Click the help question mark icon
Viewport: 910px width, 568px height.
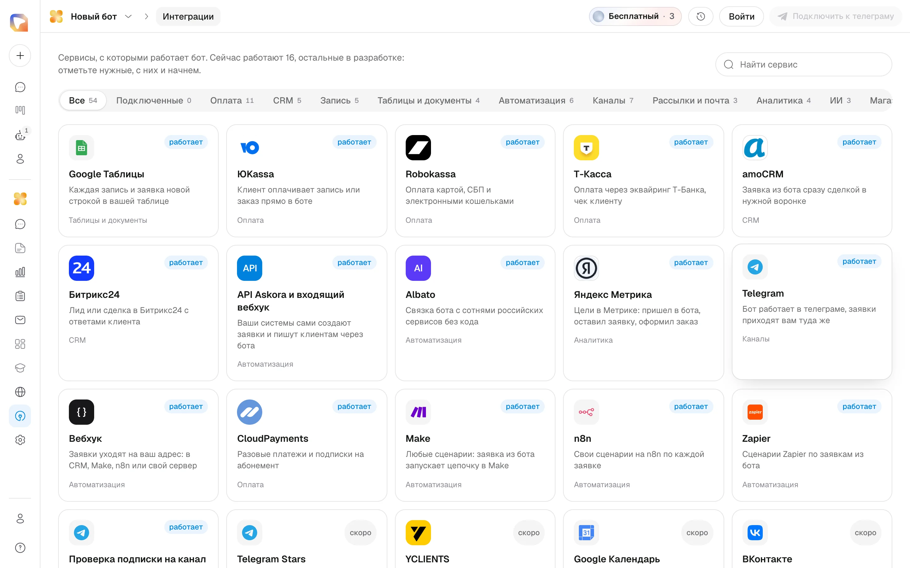click(x=20, y=548)
